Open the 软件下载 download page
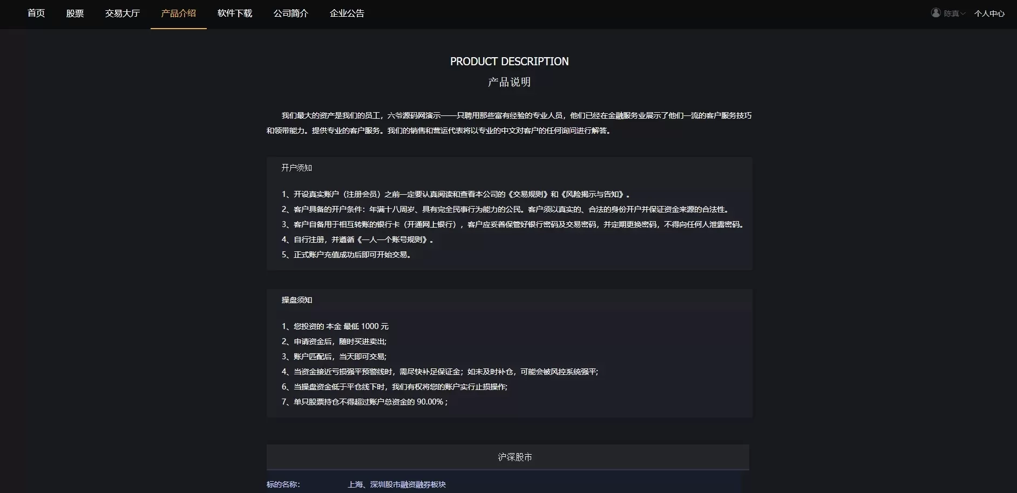 [x=235, y=13]
